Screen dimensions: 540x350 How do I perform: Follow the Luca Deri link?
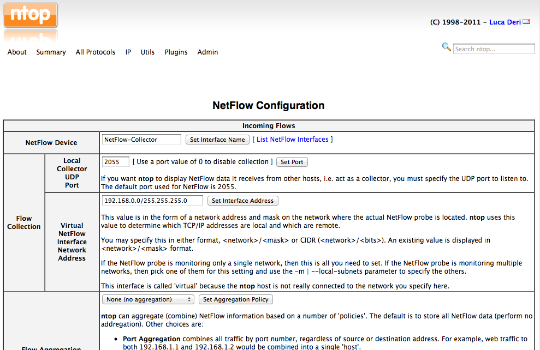click(505, 22)
